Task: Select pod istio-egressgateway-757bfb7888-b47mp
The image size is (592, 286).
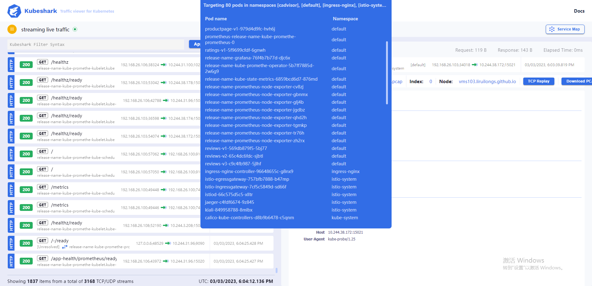Action: click(x=247, y=179)
